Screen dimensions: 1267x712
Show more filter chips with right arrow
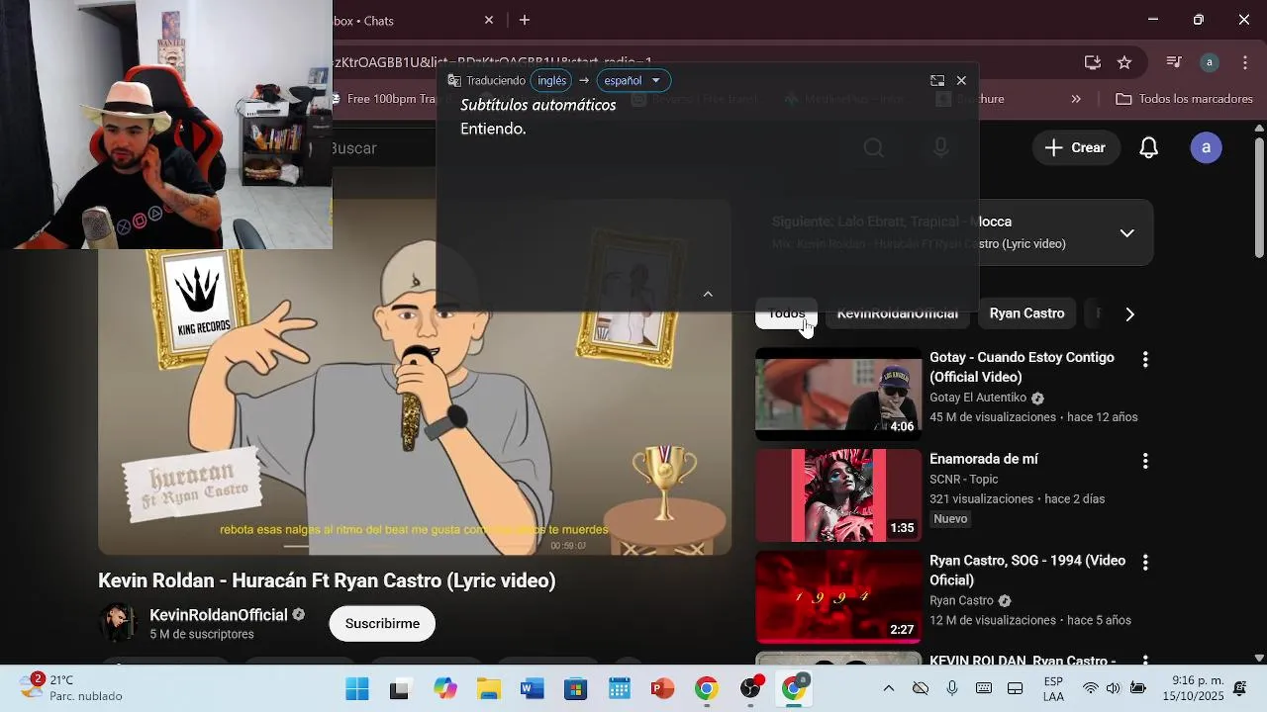1129,314
